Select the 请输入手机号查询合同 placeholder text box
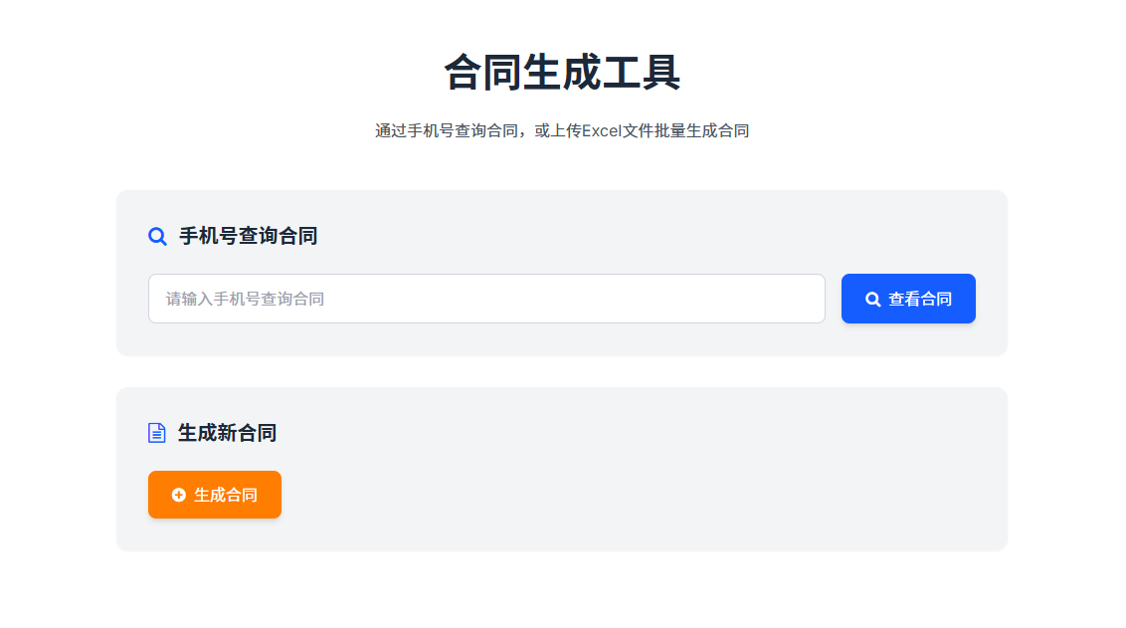Screen dimensions: 1126x628 point(486,298)
